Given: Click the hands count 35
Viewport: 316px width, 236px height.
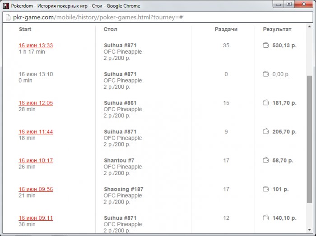Looking at the screenshot, I should coord(226,45).
